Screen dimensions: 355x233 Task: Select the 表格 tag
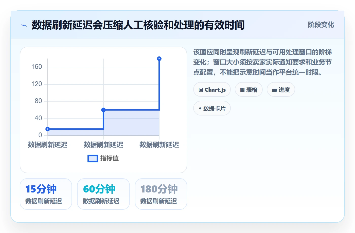(249, 90)
